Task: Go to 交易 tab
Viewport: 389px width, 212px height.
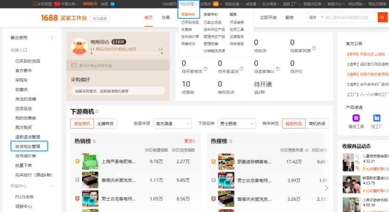Action: point(166,17)
